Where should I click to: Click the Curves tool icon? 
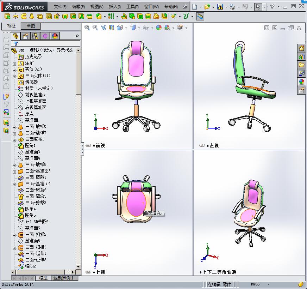(x=186, y=16)
